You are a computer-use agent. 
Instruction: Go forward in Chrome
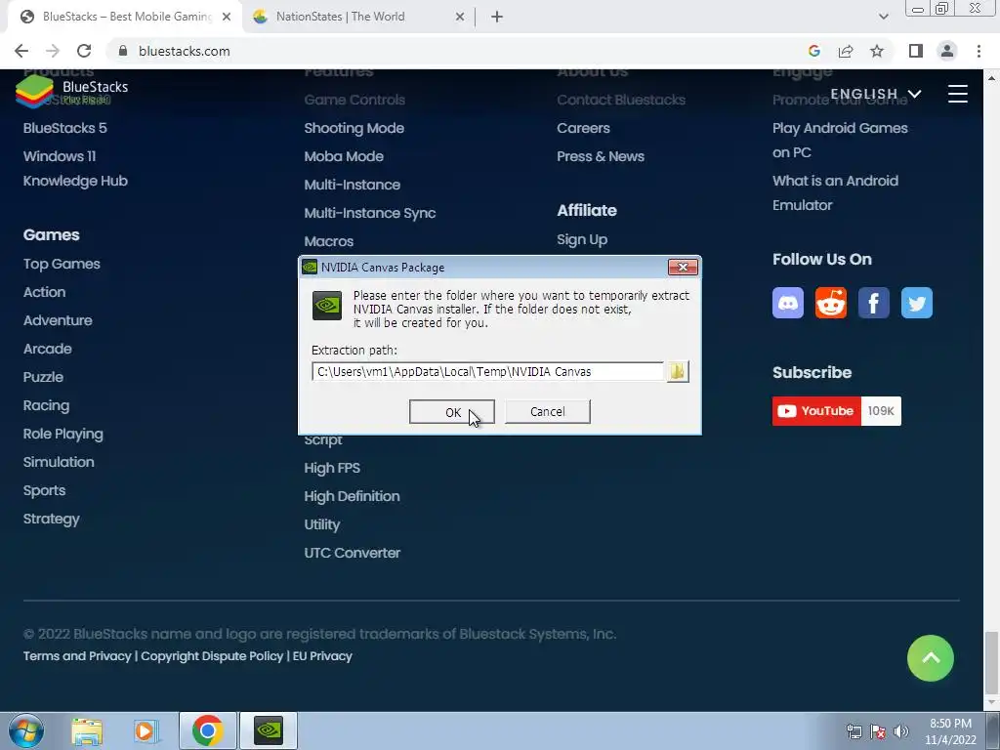pyautogui.click(x=53, y=51)
